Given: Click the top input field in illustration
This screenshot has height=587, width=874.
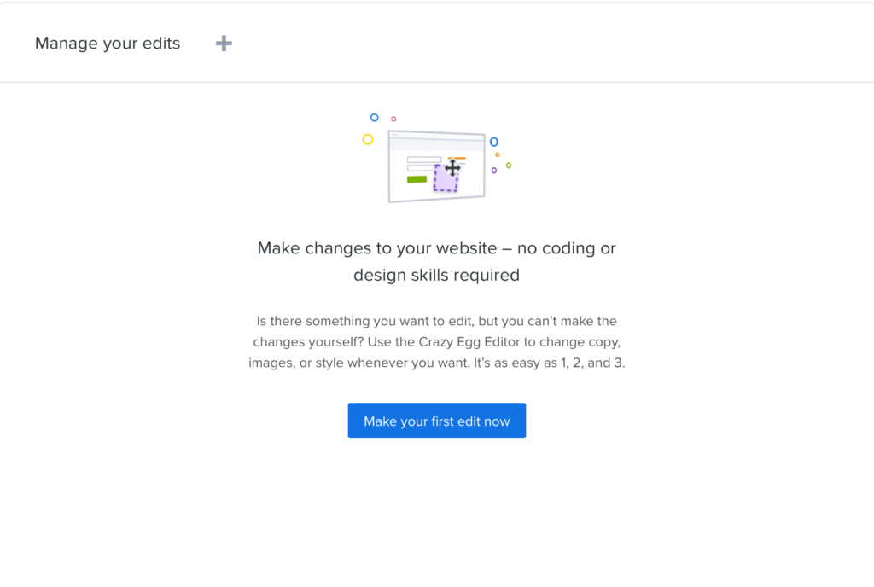Looking at the screenshot, I should pos(423,160).
